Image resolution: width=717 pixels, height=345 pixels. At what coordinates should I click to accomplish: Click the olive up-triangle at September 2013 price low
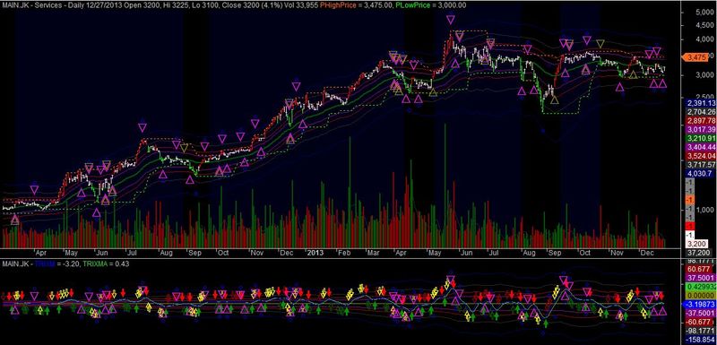[x=555, y=100]
